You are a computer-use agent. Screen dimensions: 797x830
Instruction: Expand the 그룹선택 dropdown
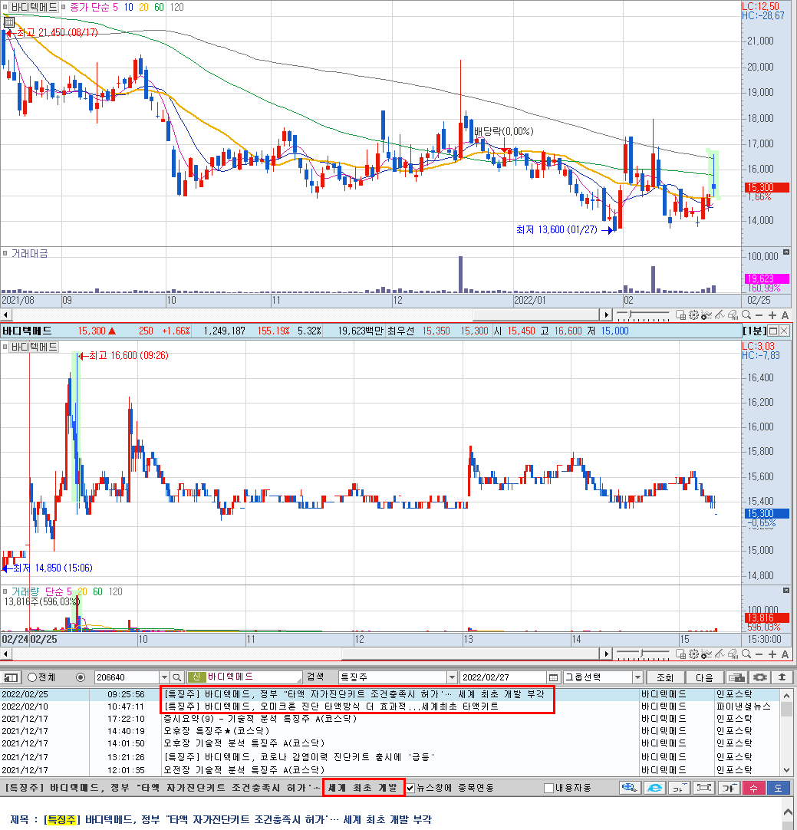[x=637, y=677]
